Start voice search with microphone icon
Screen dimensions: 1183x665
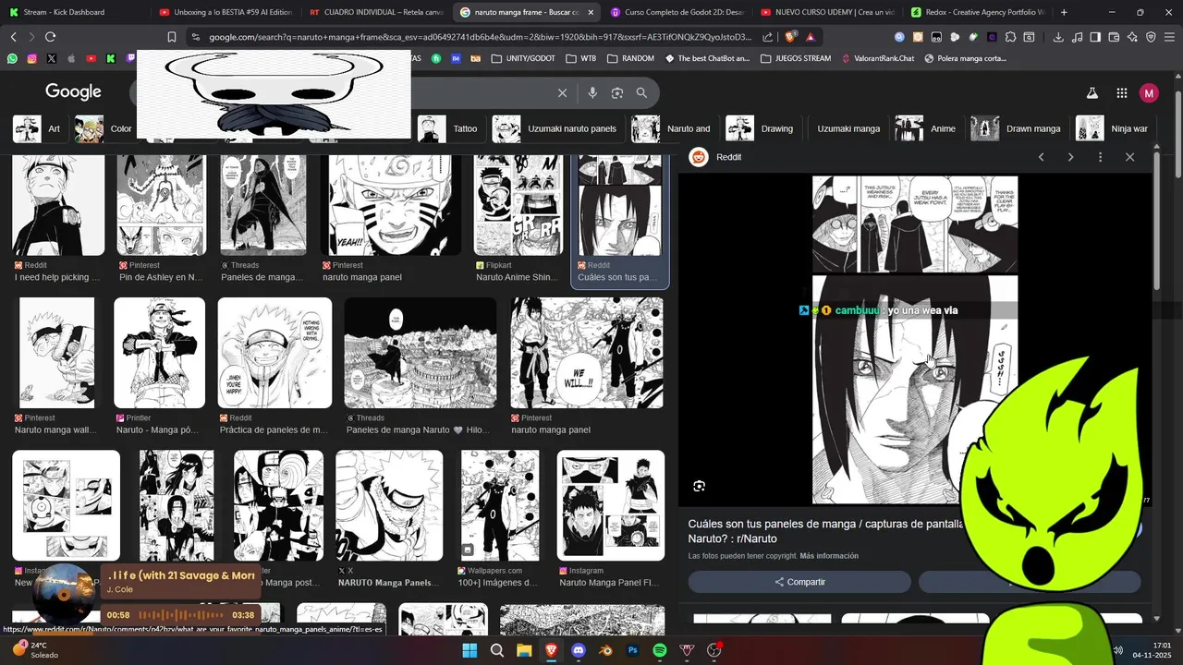(x=592, y=92)
